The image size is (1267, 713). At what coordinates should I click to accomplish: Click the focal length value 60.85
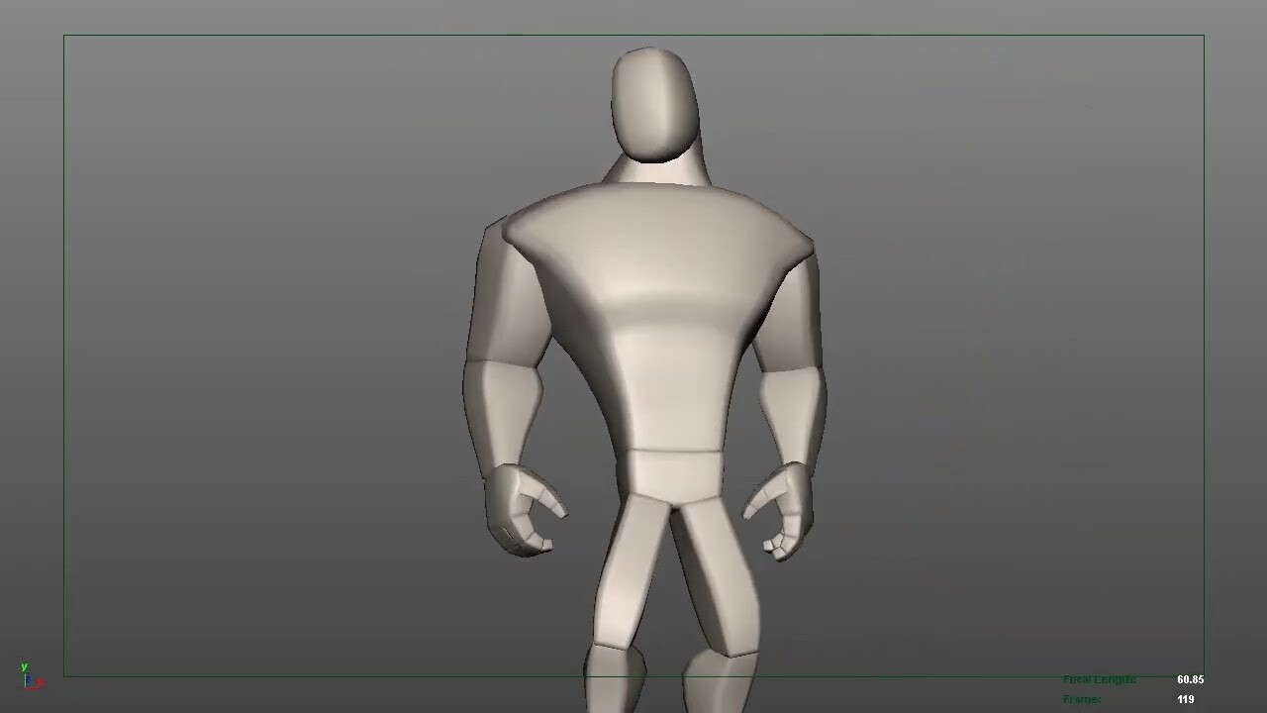tap(1190, 680)
